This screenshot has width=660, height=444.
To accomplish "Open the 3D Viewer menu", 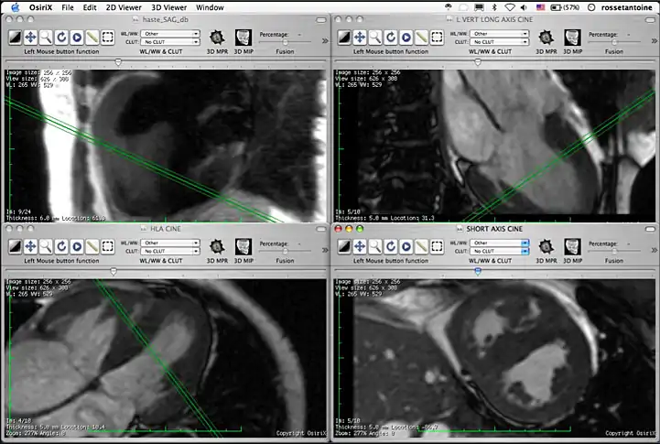I will 168,6.
